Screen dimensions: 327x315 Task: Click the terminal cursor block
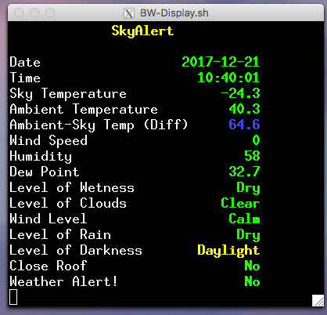13,297
